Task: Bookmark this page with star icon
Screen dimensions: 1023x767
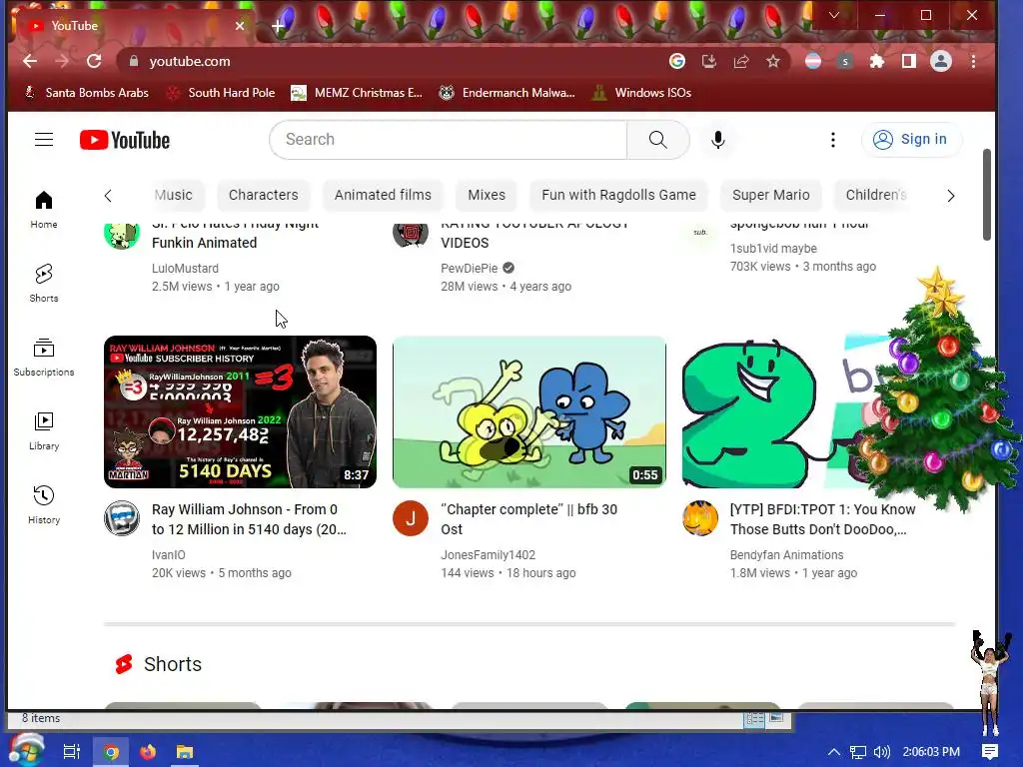Action: point(773,61)
